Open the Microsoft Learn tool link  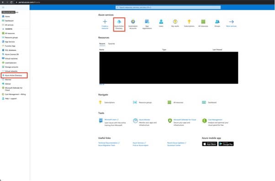(111, 120)
